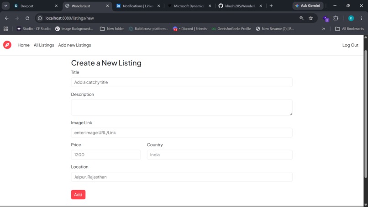Click the zoom magnifier icon in address bar
Screen dimensions: 368x207
[301, 18]
